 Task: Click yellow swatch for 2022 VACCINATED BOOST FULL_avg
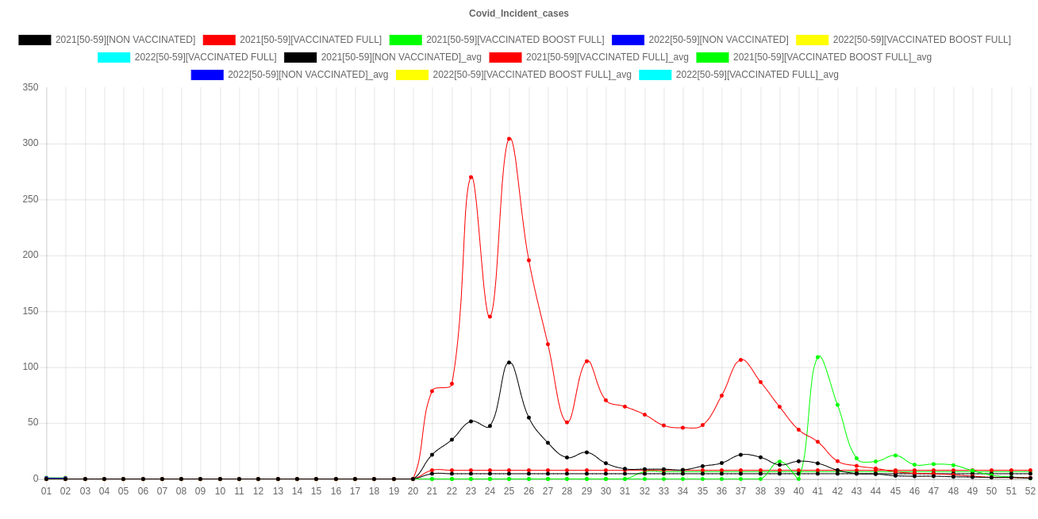click(x=412, y=75)
